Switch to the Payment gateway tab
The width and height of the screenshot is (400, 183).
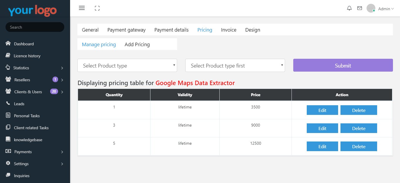click(x=126, y=30)
